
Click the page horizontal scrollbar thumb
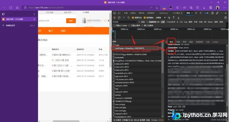click(66, 121)
